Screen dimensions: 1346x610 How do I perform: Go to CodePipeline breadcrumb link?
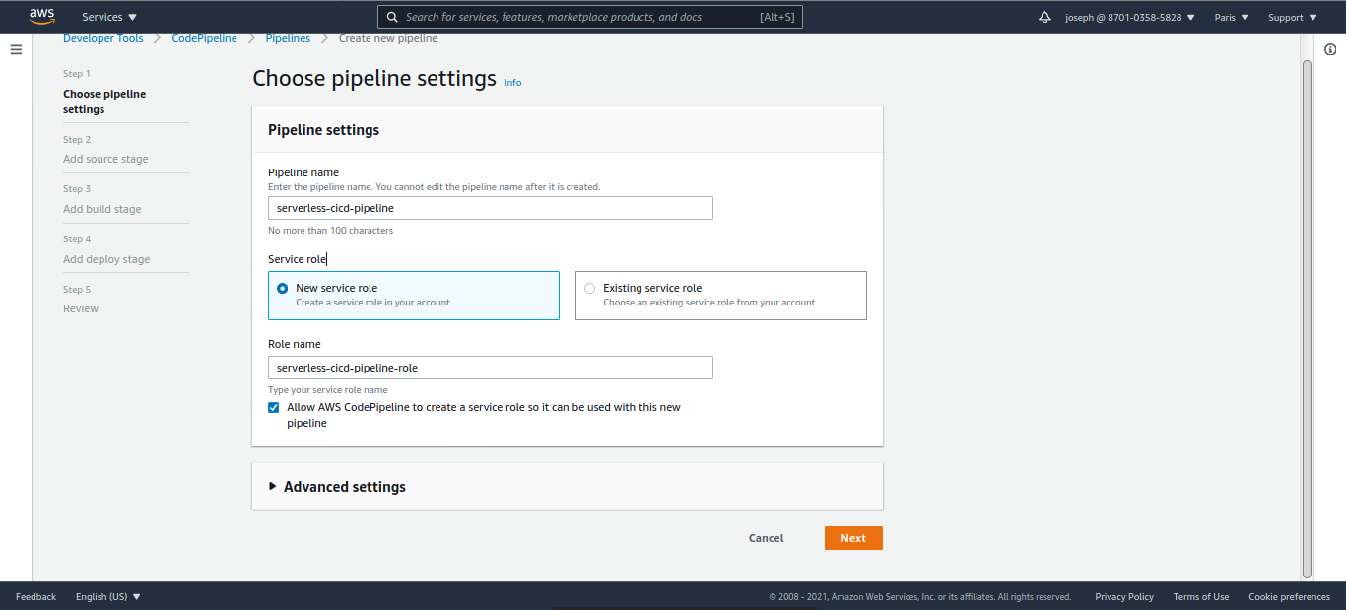coord(204,38)
